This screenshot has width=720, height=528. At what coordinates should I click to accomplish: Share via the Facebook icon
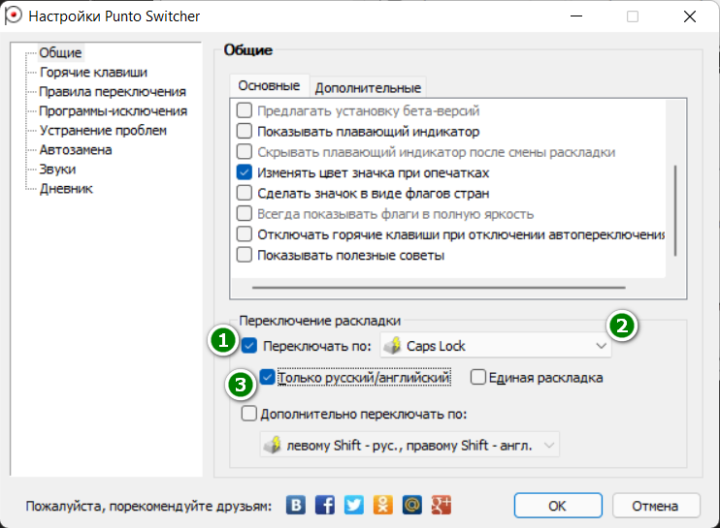coord(325,505)
